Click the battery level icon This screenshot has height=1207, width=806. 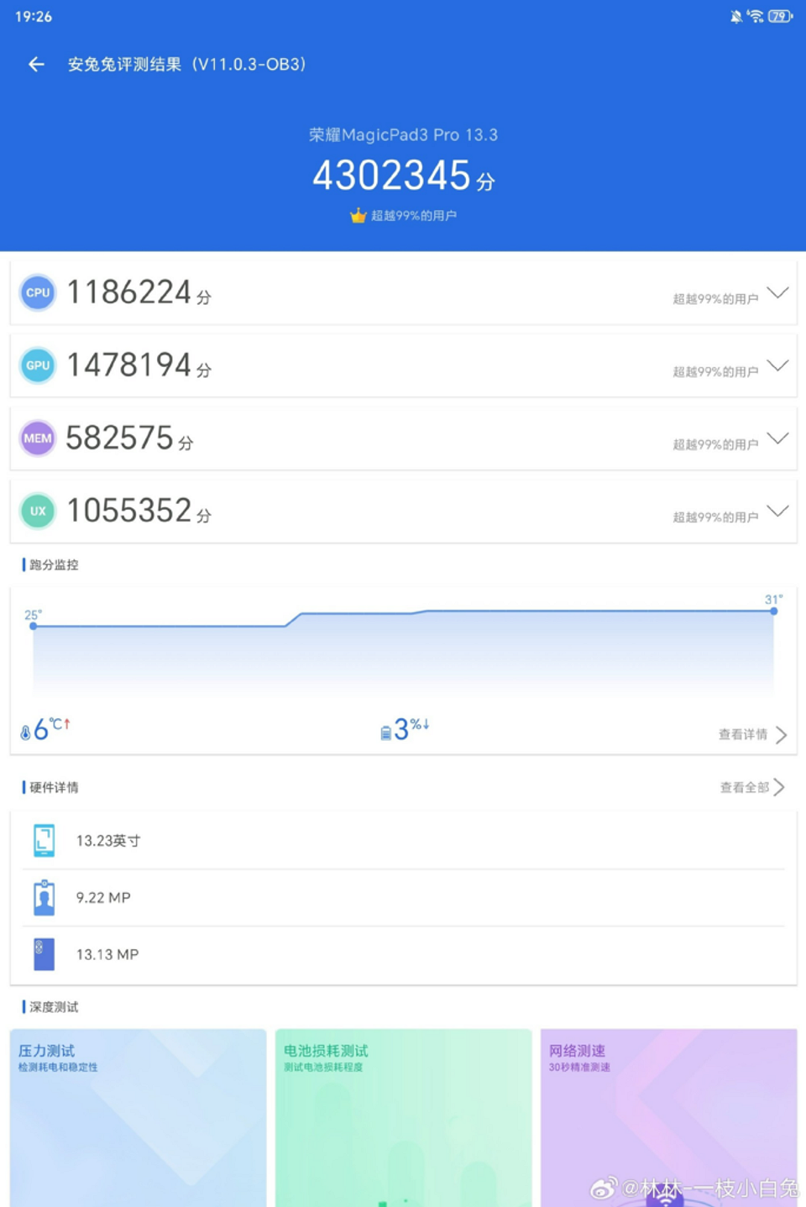[384, 729]
